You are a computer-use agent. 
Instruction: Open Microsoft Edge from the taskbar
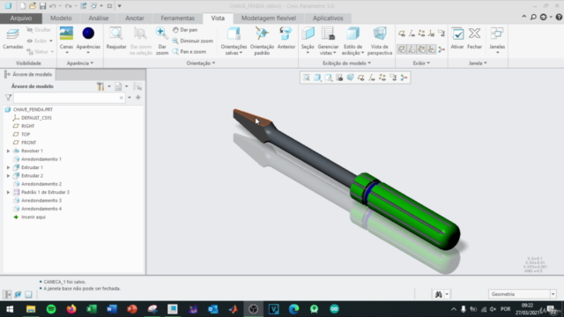pos(293,309)
